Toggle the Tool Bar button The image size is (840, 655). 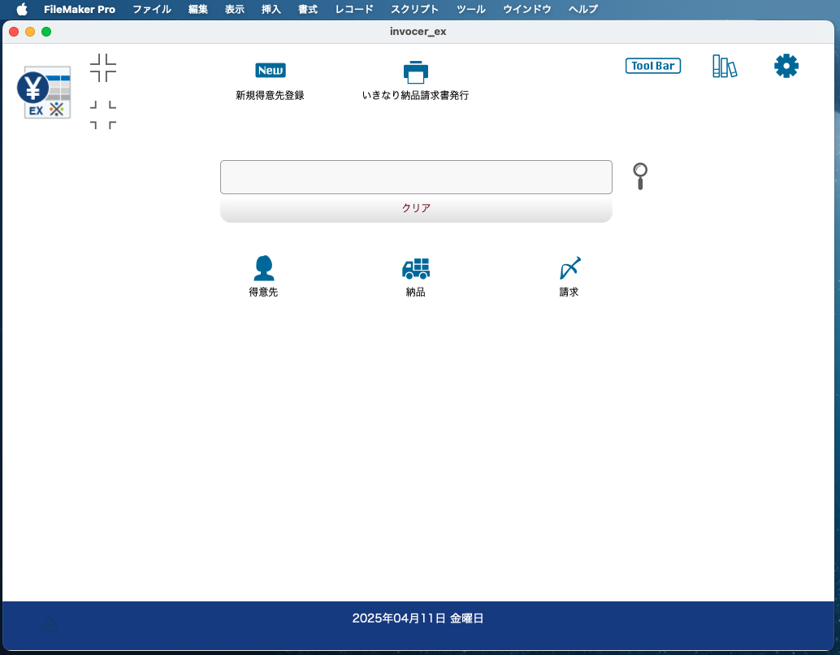coord(653,66)
